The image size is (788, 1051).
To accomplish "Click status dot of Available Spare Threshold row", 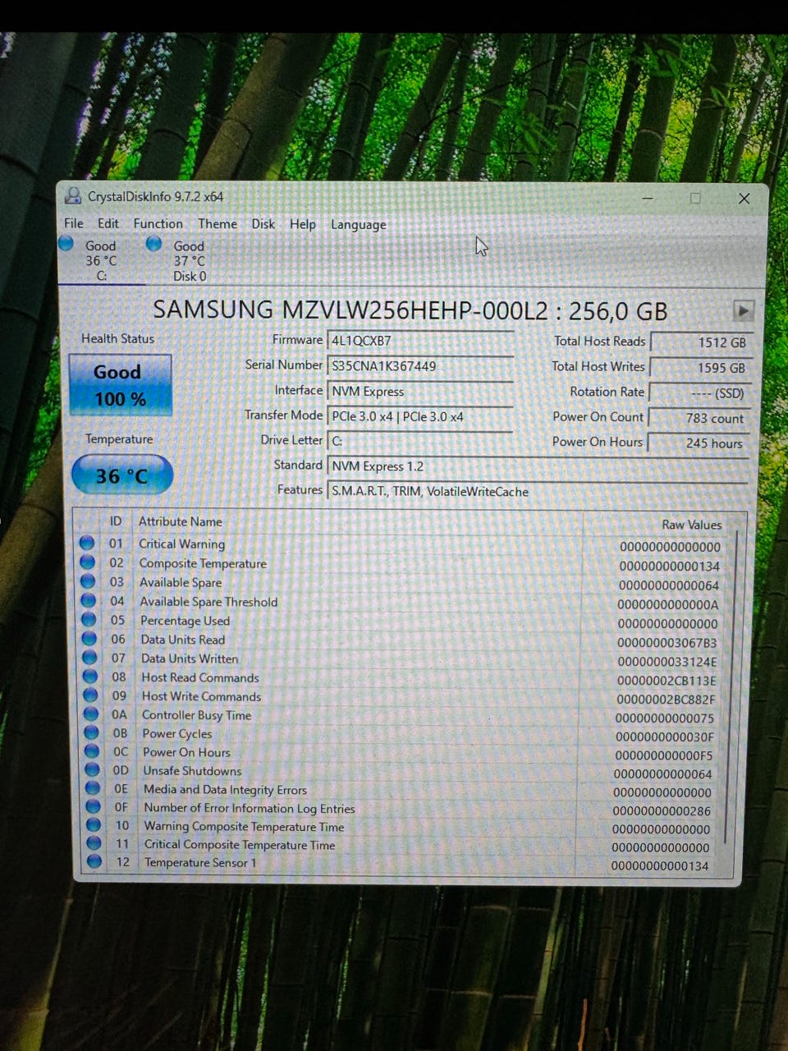I will point(89,601).
